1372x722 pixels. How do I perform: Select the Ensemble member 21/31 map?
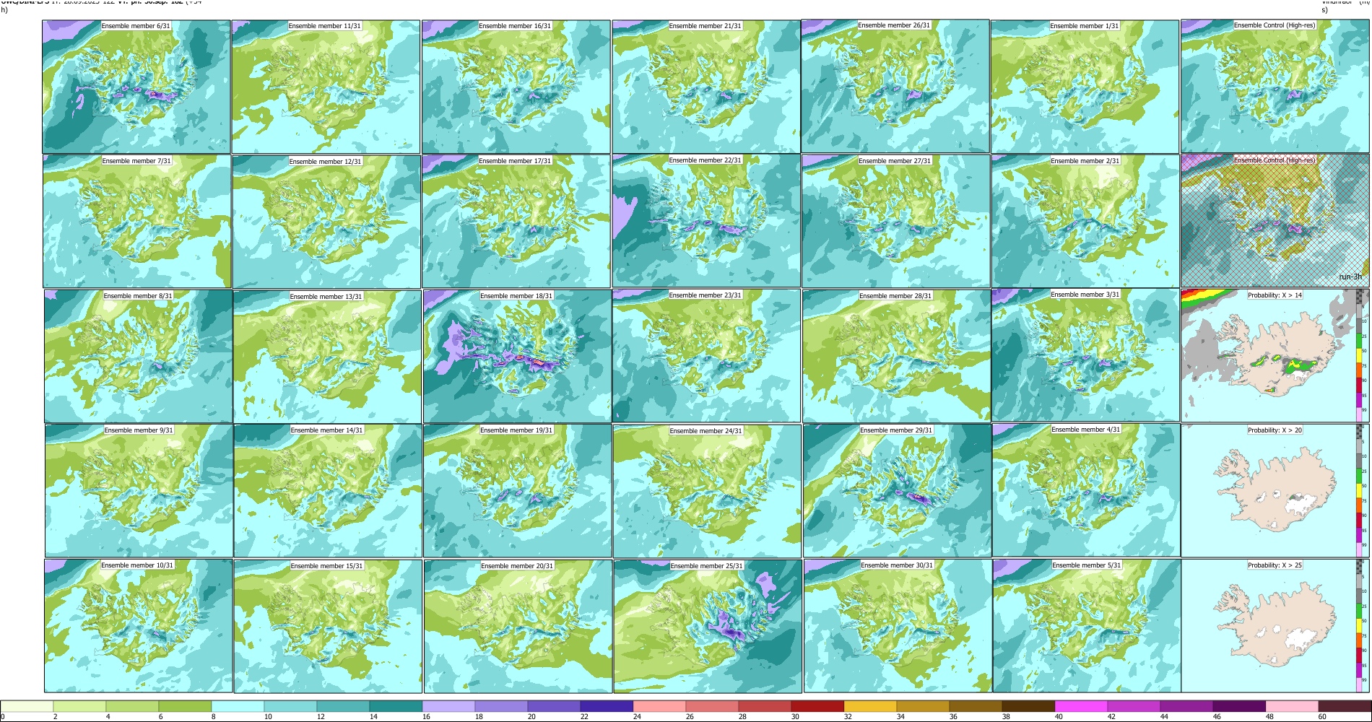click(706, 87)
